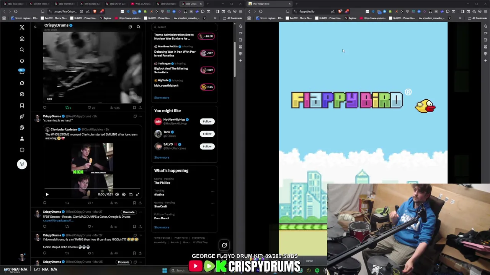Seek on the Clavicular video progress bar

click(x=92, y=189)
